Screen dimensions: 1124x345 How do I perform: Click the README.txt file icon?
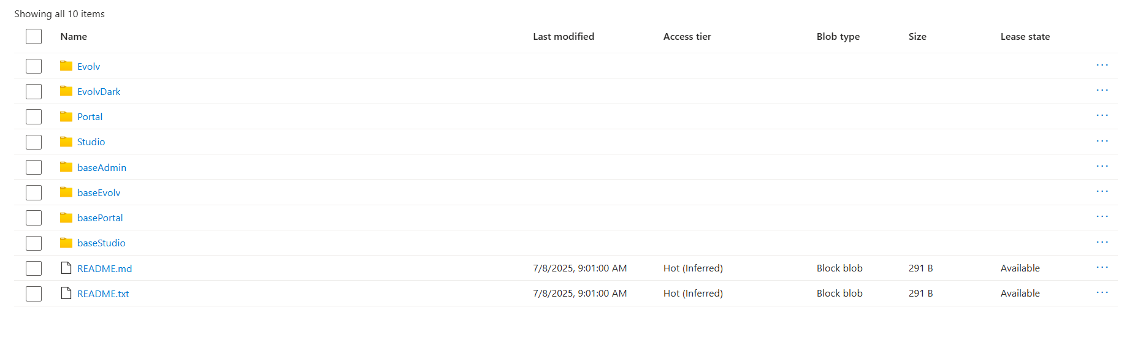click(x=66, y=293)
